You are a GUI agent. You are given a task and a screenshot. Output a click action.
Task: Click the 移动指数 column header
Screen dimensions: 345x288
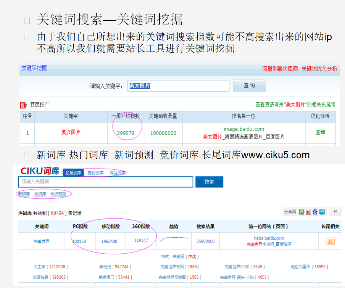tap(111, 227)
